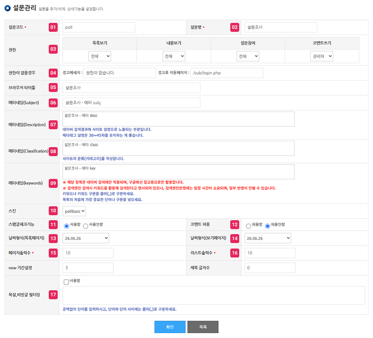Click the 경고후 이동페이지 field with /sub/login.php
The image size is (373, 338).
[x=227, y=73]
